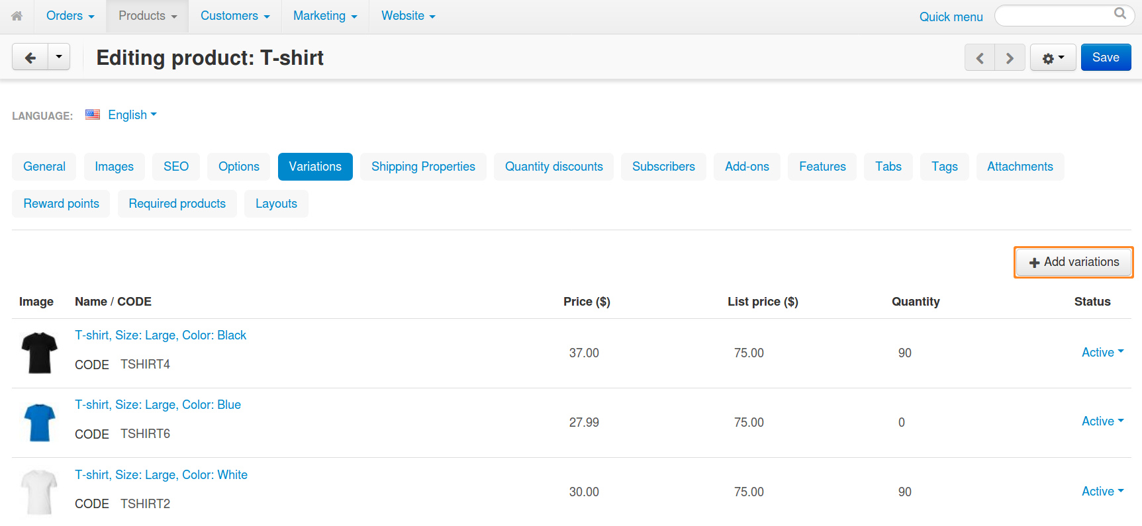Click the US flag language icon
The width and height of the screenshot is (1142, 526).
pyautogui.click(x=93, y=114)
